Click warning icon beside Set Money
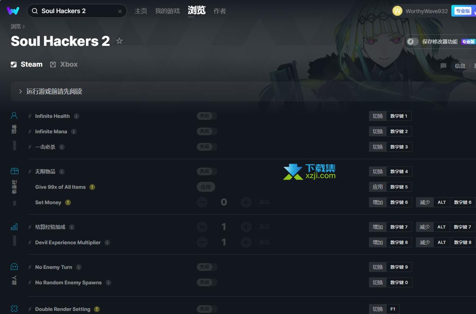Image resolution: width=476 pixels, height=314 pixels. pos(68,202)
